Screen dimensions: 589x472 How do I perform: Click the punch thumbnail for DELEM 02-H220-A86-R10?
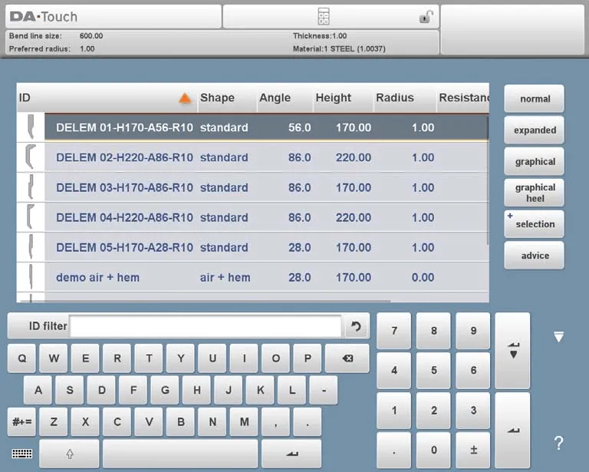tap(30, 157)
